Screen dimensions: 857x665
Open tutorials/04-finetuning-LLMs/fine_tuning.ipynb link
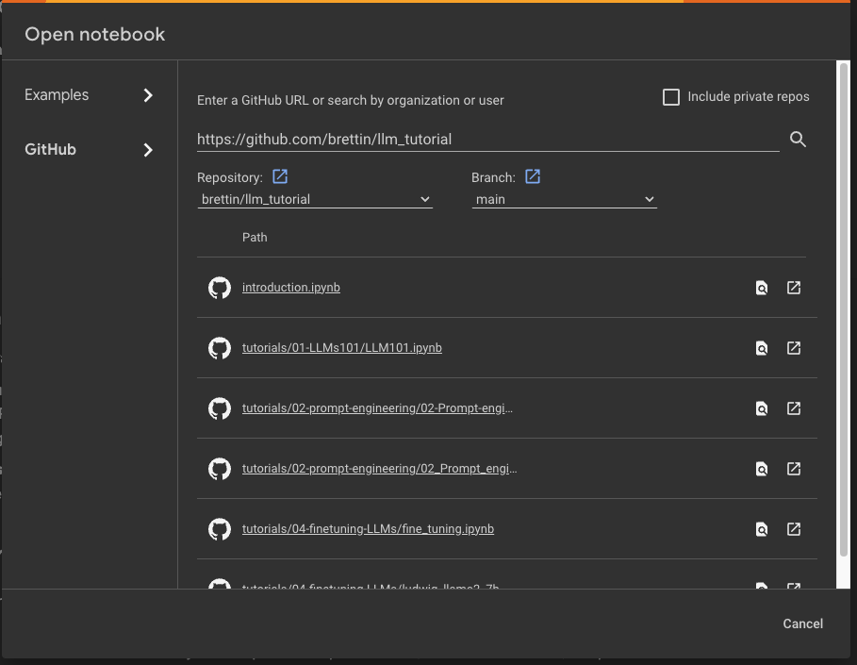pos(368,529)
